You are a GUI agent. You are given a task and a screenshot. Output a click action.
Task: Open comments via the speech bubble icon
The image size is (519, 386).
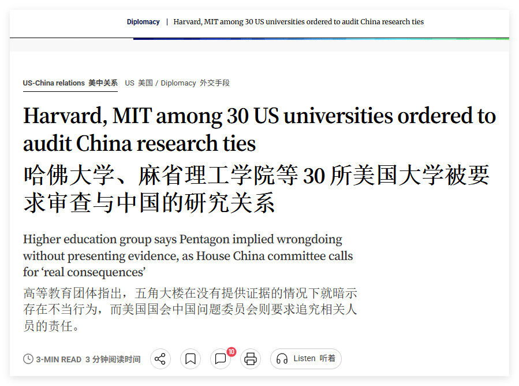point(221,359)
